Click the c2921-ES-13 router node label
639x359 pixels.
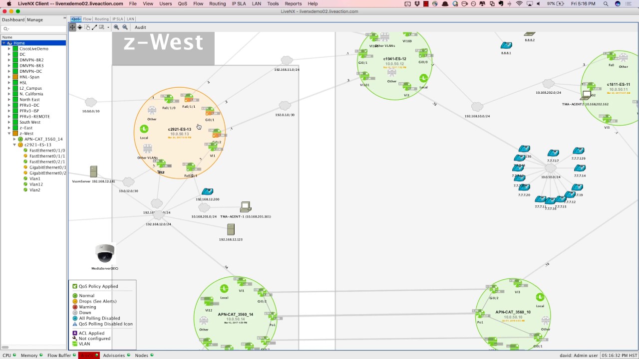(x=179, y=130)
